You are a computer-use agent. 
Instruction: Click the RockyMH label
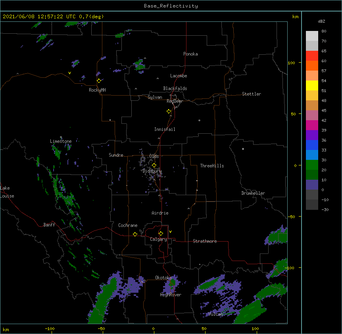pos(97,90)
